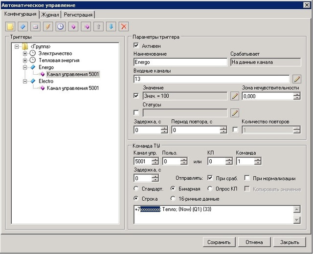Select the Строка radio button
The image size is (313, 254).
point(136,199)
